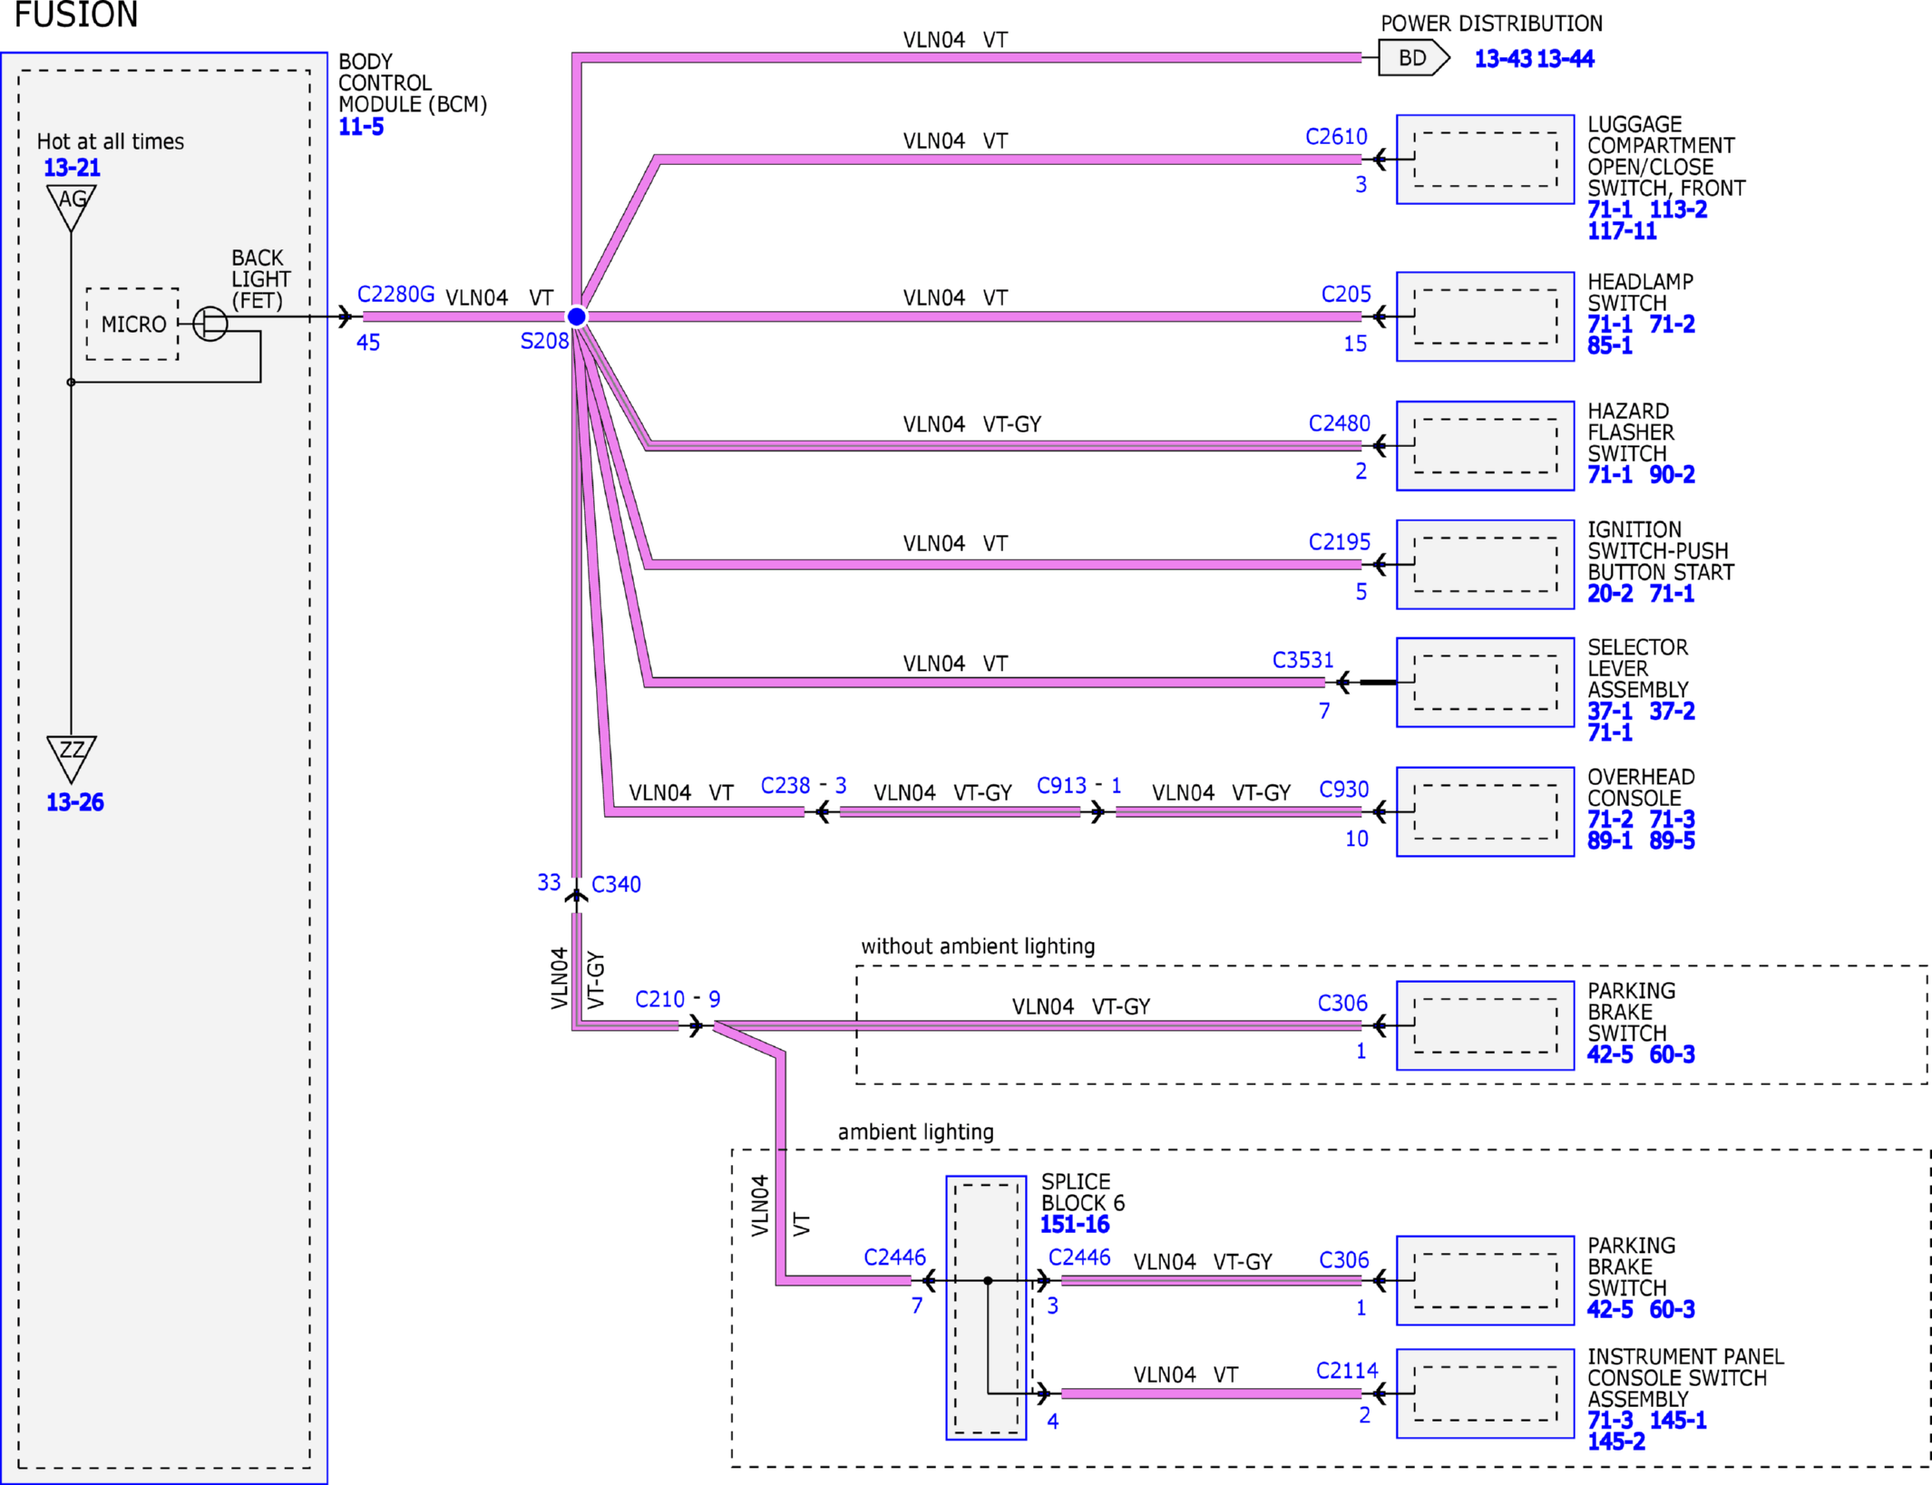Click the "OVERHEAD CONSOLE" label

coord(1641,787)
